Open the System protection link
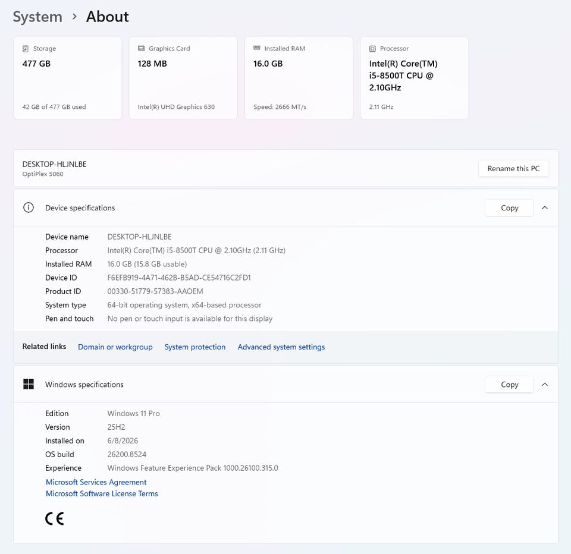 [195, 347]
